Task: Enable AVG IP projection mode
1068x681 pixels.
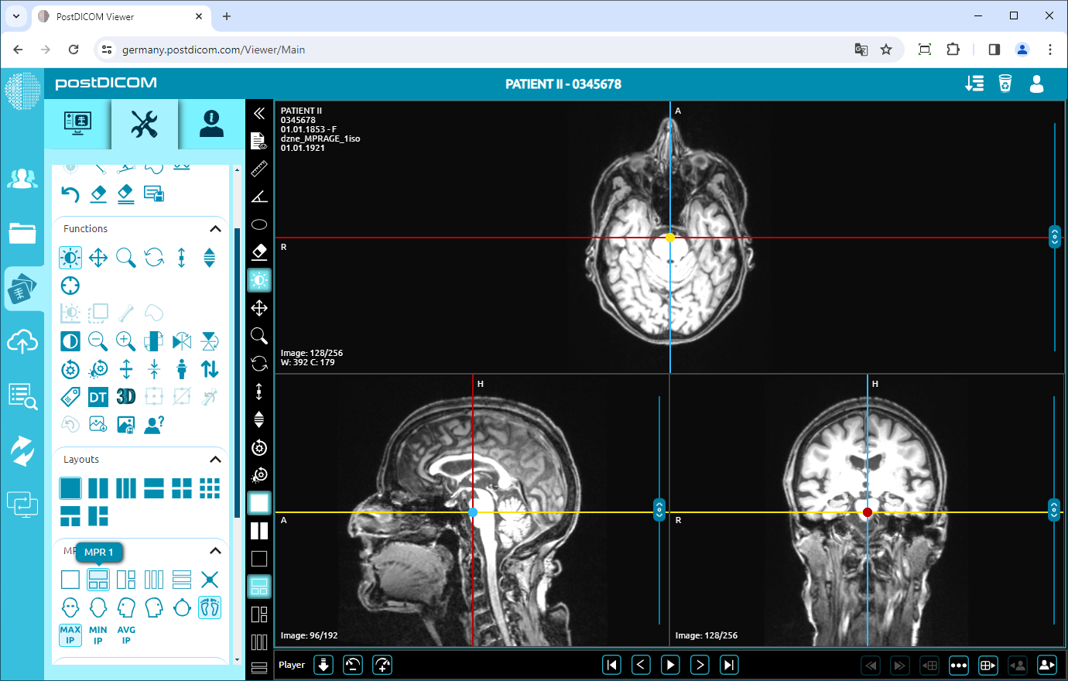Action: coord(126,635)
